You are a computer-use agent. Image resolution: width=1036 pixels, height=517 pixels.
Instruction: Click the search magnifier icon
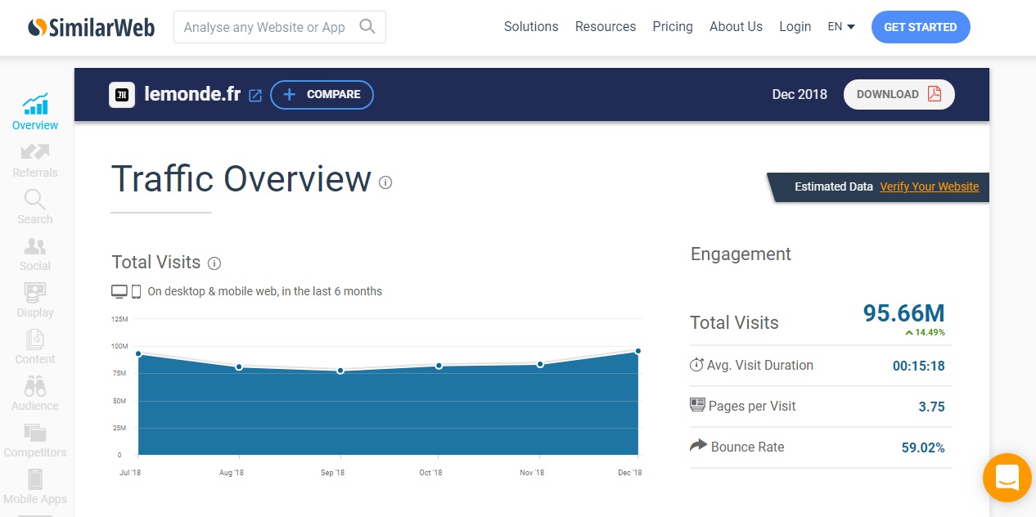[x=367, y=27]
